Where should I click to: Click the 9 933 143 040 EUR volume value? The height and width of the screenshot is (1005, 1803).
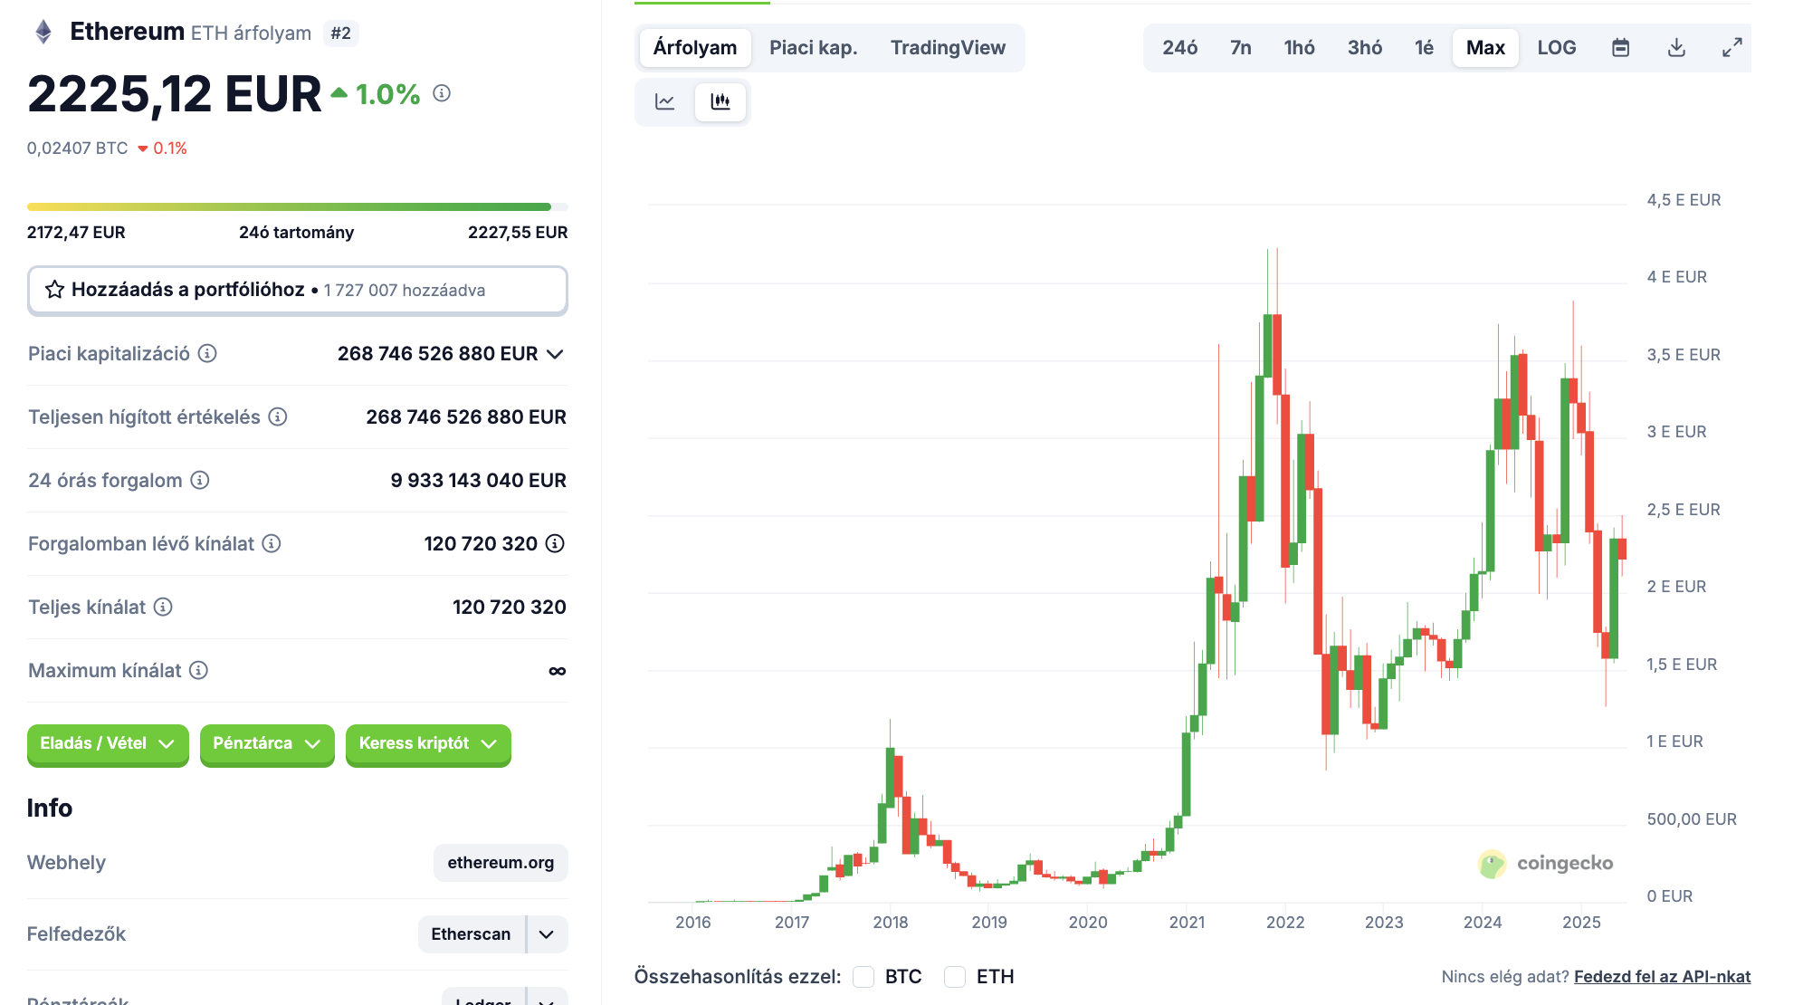tap(478, 481)
